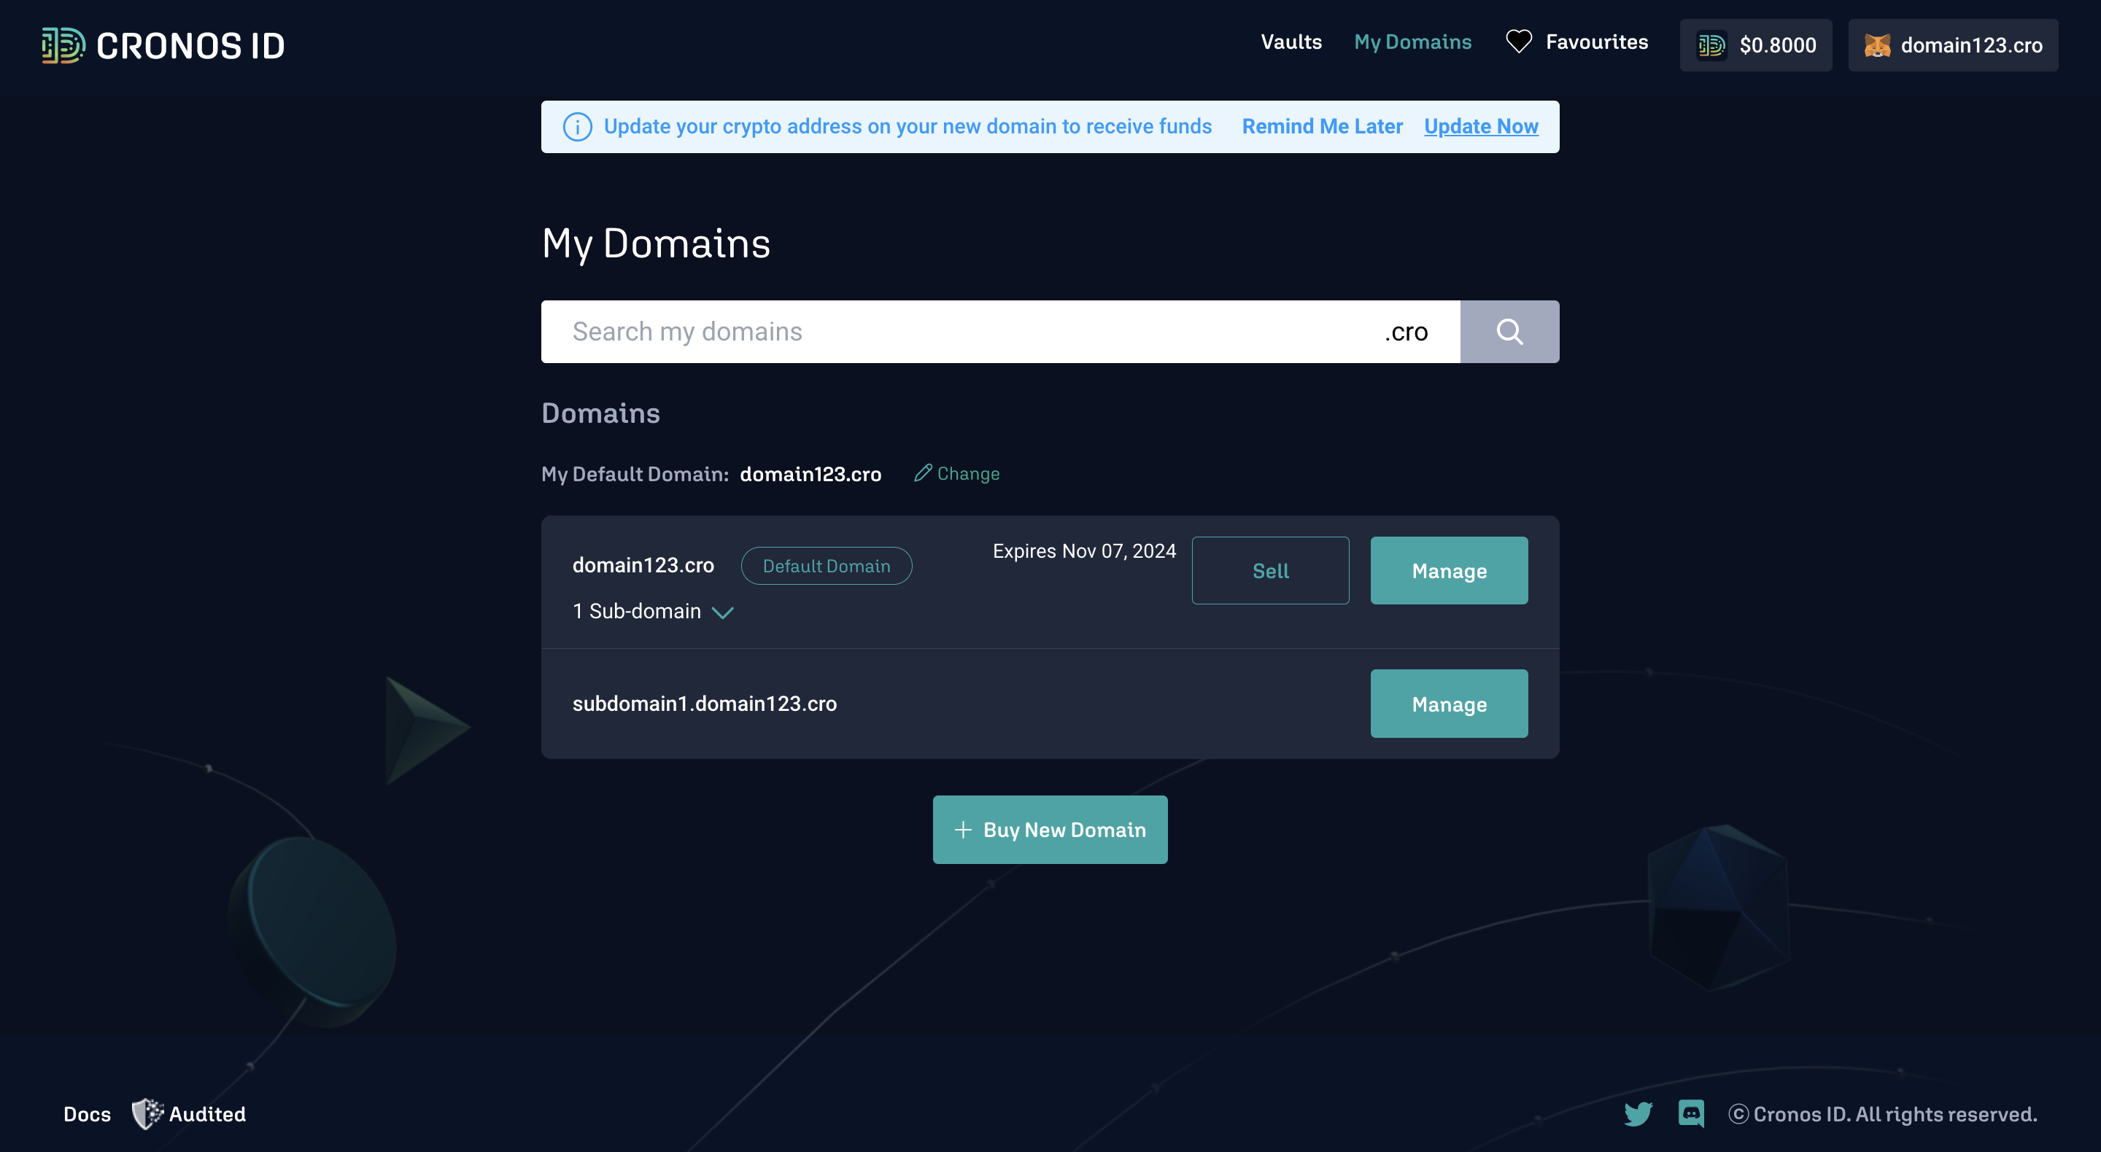Dismiss banner with Remind Me Later
Viewport: 2101px width, 1152px height.
(x=1321, y=126)
